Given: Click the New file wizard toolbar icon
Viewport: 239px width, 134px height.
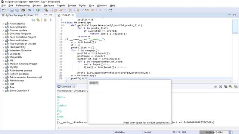Looking at the screenshot, I should coord(4,10).
